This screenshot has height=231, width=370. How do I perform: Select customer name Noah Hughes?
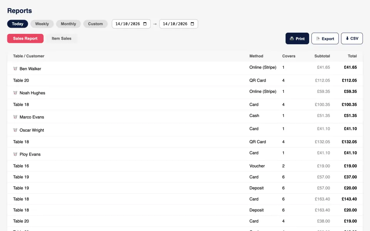coord(32,93)
